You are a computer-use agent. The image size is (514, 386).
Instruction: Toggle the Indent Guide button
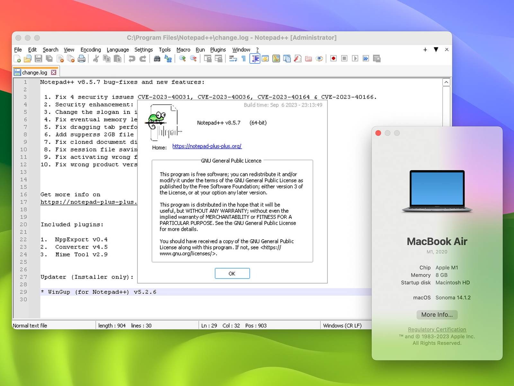tap(255, 59)
